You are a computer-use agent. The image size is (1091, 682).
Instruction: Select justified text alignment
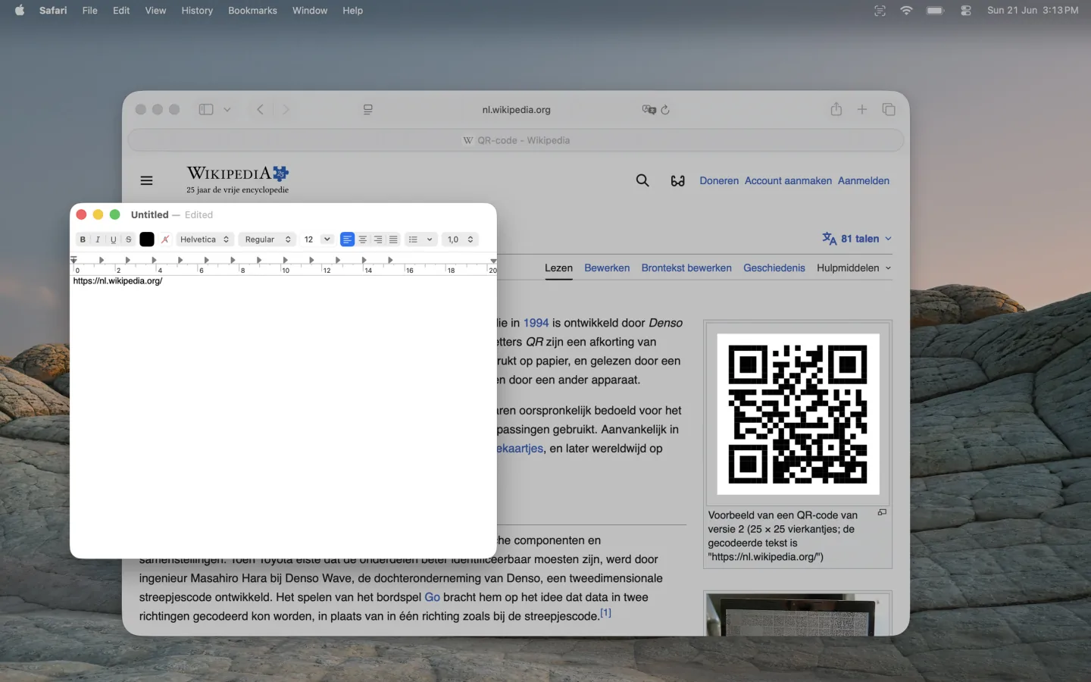click(x=393, y=239)
